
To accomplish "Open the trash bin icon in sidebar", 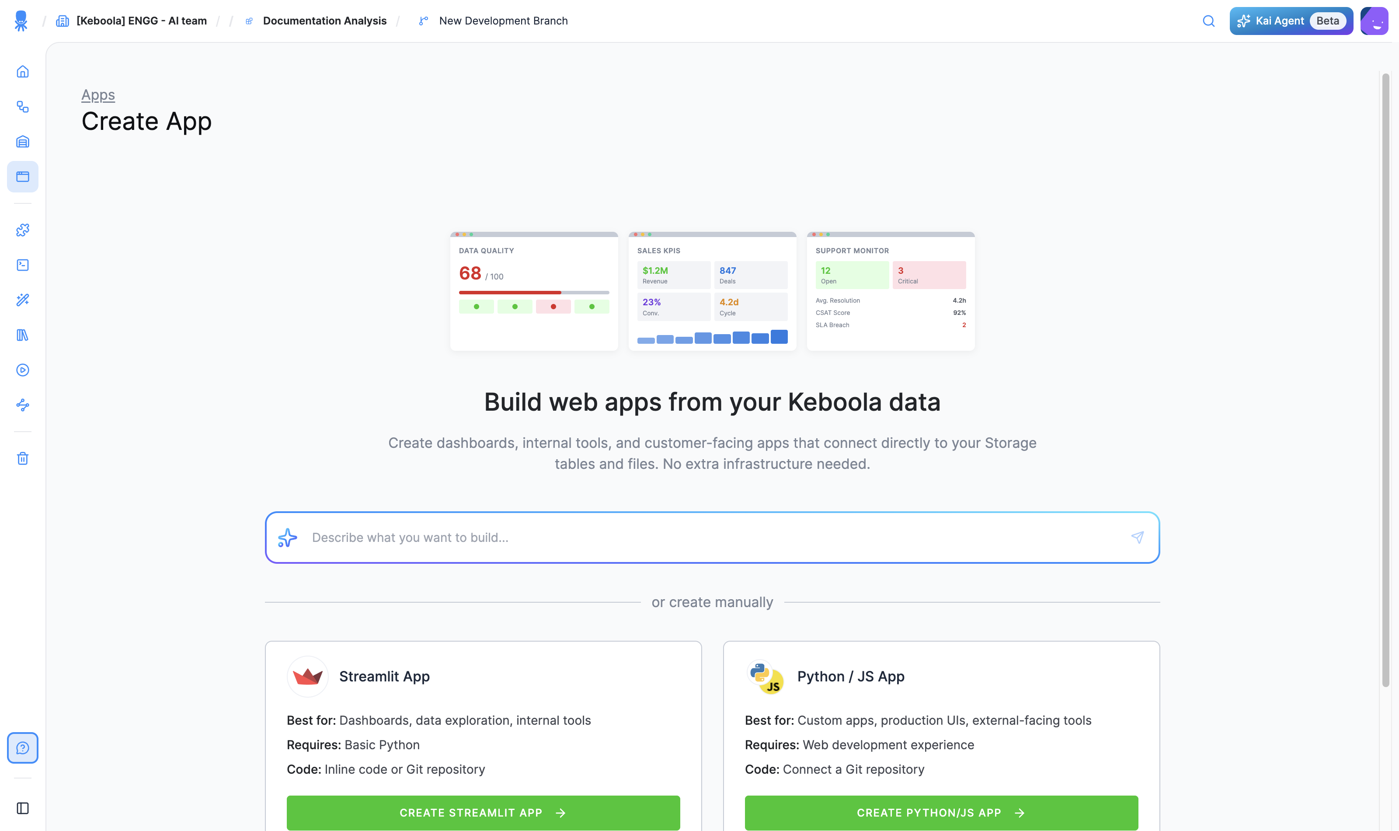I will 22,459.
